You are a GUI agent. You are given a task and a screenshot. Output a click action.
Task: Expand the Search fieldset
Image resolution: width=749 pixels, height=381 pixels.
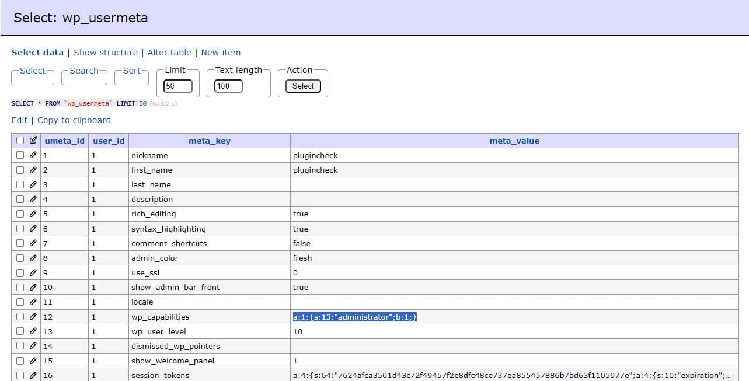(x=84, y=71)
